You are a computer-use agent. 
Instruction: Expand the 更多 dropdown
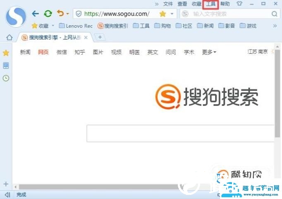(209, 52)
